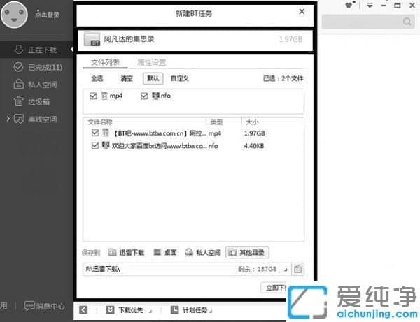Open the 已完成(11) completed list
Image resolution: width=420 pixels, height=322 pixels.
coord(38,67)
